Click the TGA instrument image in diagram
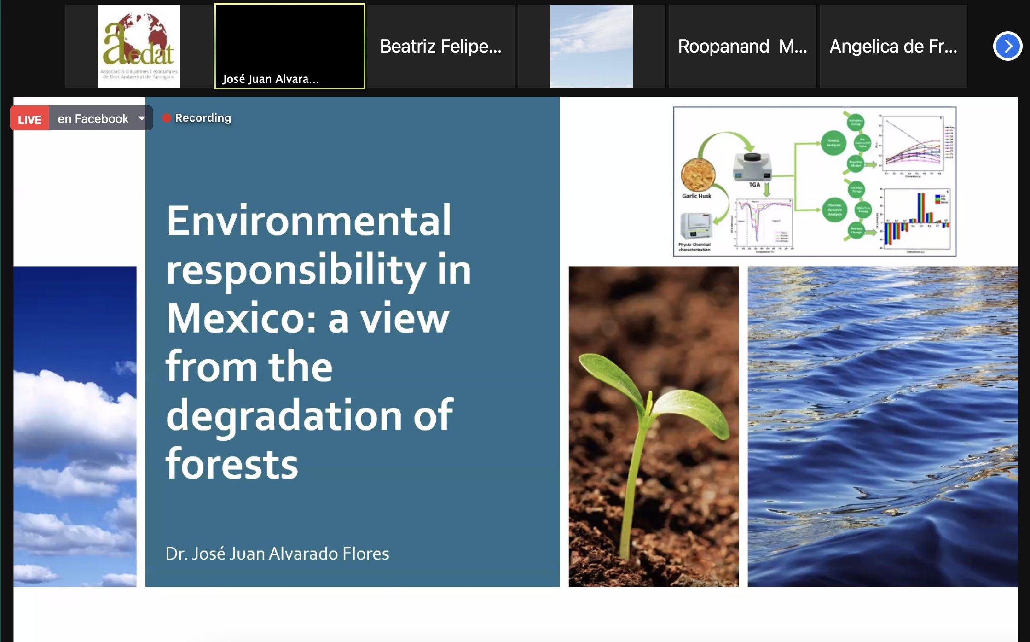Screen dimensions: 1030x642 752,167
